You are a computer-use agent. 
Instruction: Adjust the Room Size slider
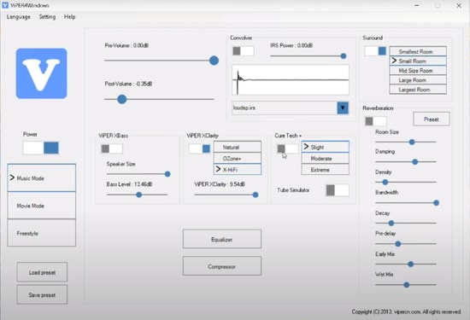click(412, 142)
